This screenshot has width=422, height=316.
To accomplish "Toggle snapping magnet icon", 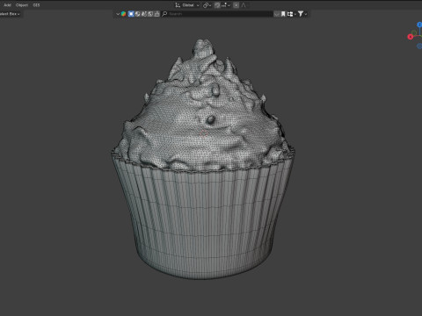I will [217, 5].
